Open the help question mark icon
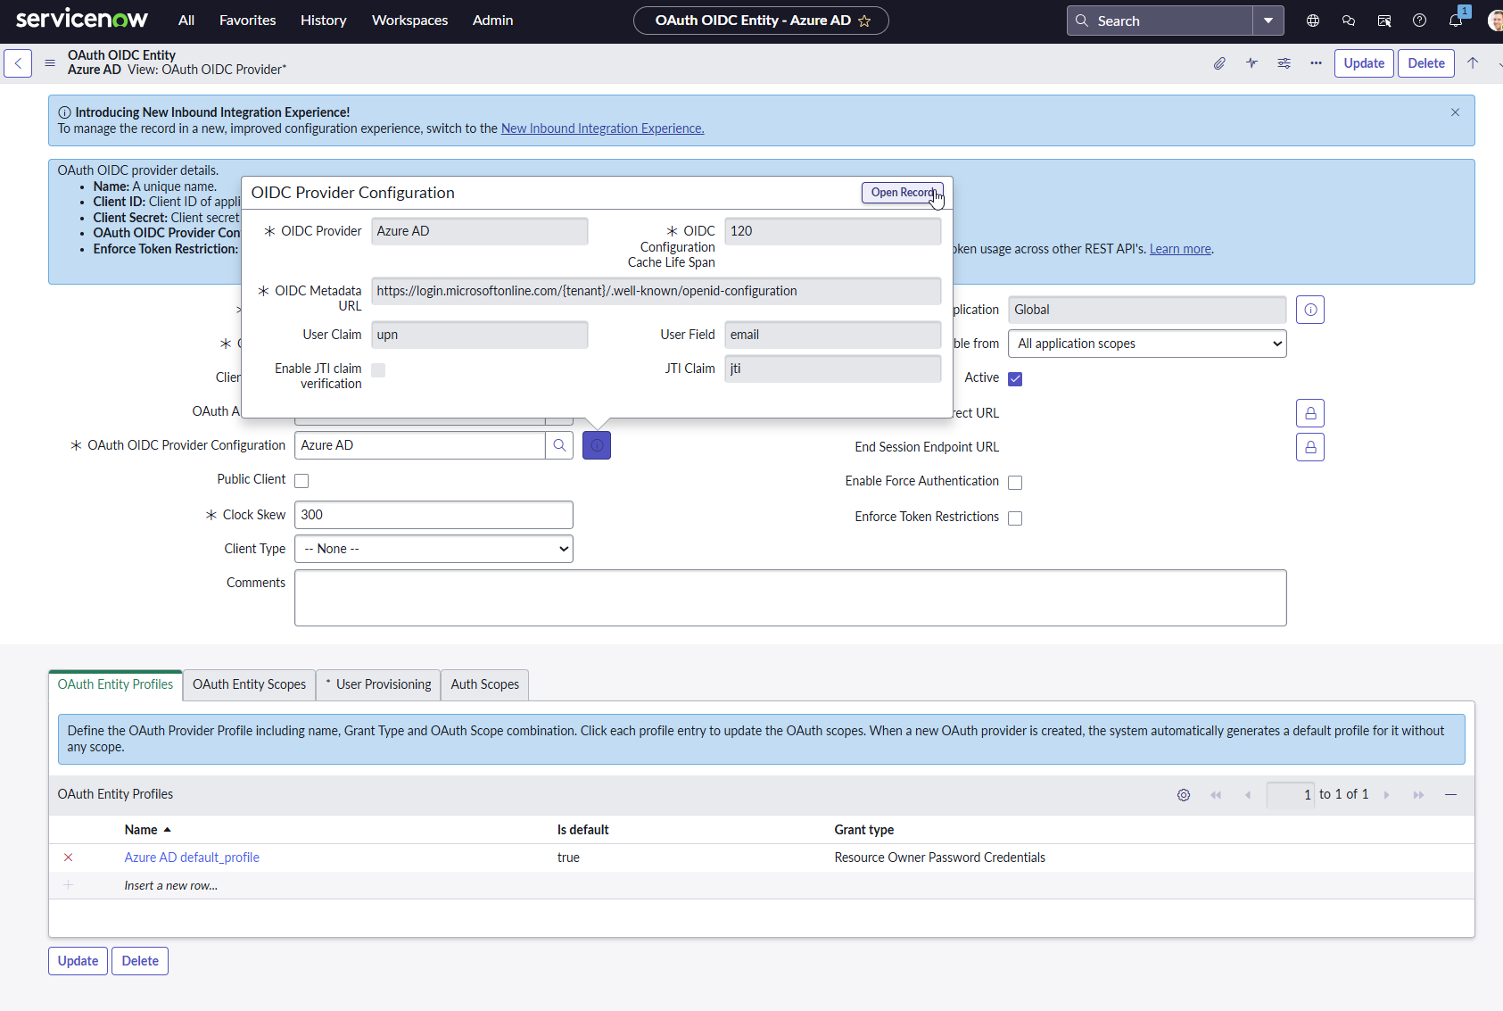1503x1011 pixels. (1419, 21)
